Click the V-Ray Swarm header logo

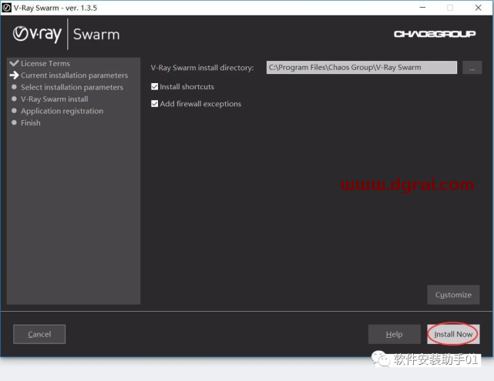click(66, 34)
